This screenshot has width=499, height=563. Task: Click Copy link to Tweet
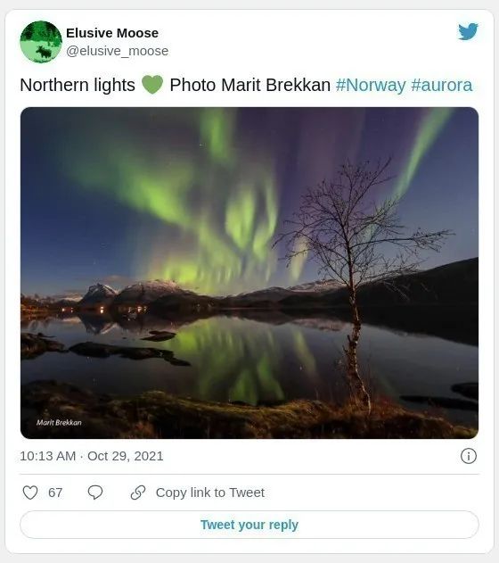click(x=210, y=493)
